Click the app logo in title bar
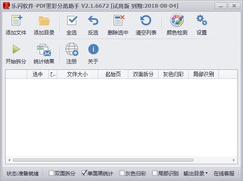 point(6,6)
